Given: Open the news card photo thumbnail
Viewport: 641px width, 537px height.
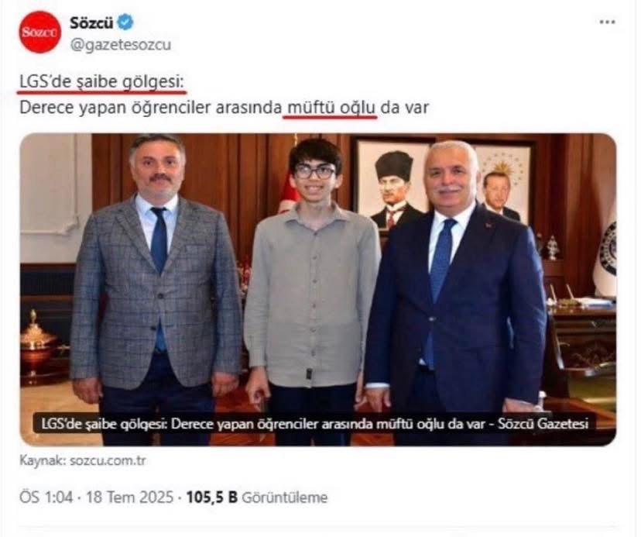Looking at the screenshot, I should tap(318, 289).
